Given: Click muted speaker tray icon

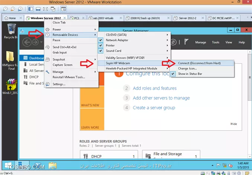Looking at the screenshot, I should (230, 165).
